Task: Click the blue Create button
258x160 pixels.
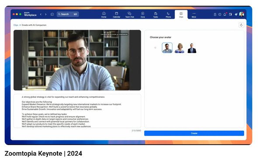Action: (194, 133)
